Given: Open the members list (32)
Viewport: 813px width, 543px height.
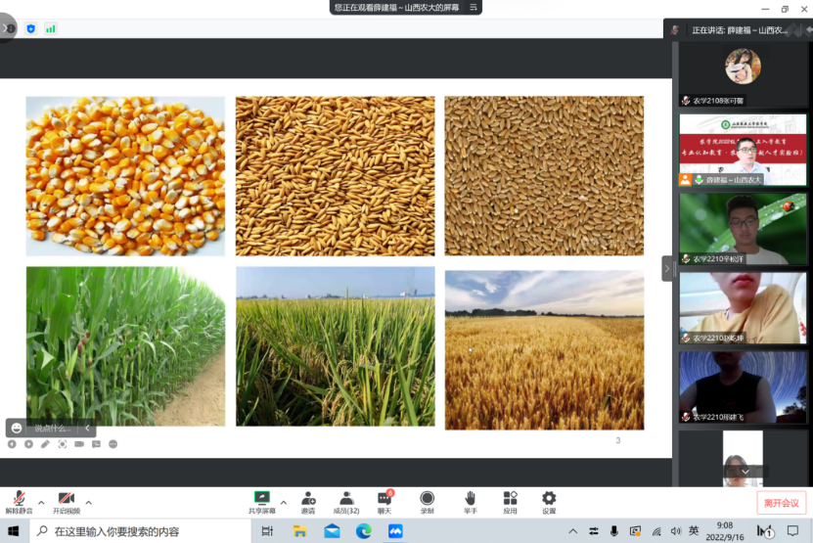Looking at the screenshot, I should (x=346, y=500).
